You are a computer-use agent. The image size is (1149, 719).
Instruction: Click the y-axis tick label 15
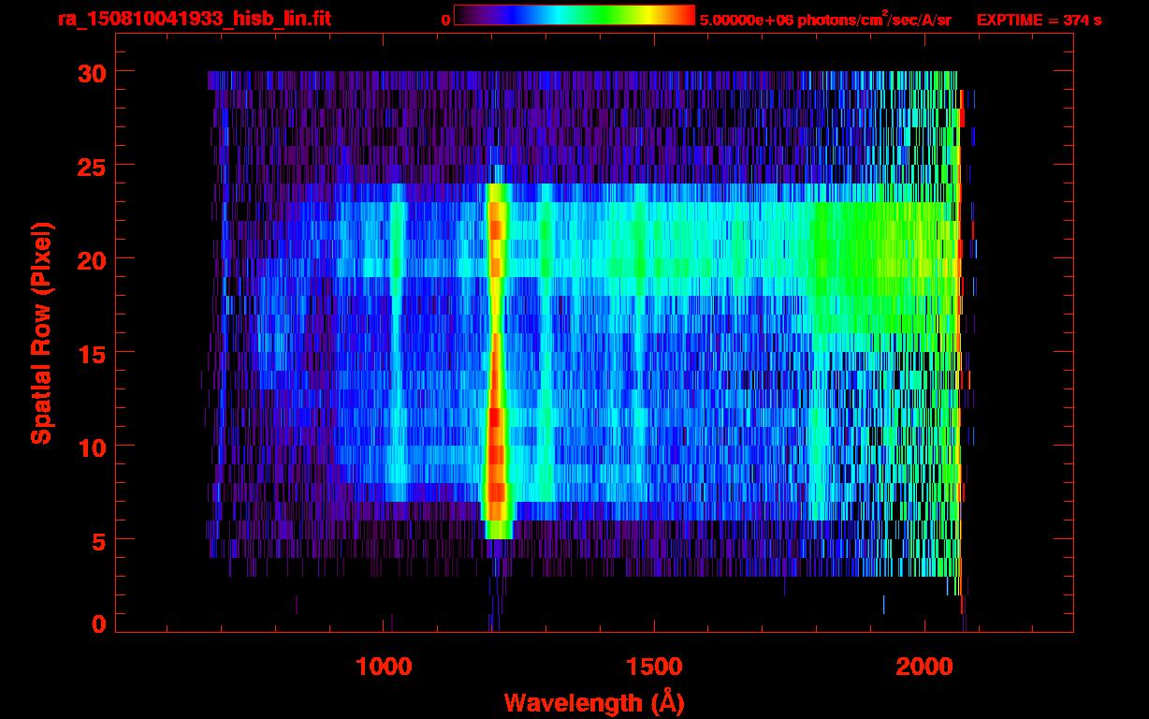click(x=90, y=353)
